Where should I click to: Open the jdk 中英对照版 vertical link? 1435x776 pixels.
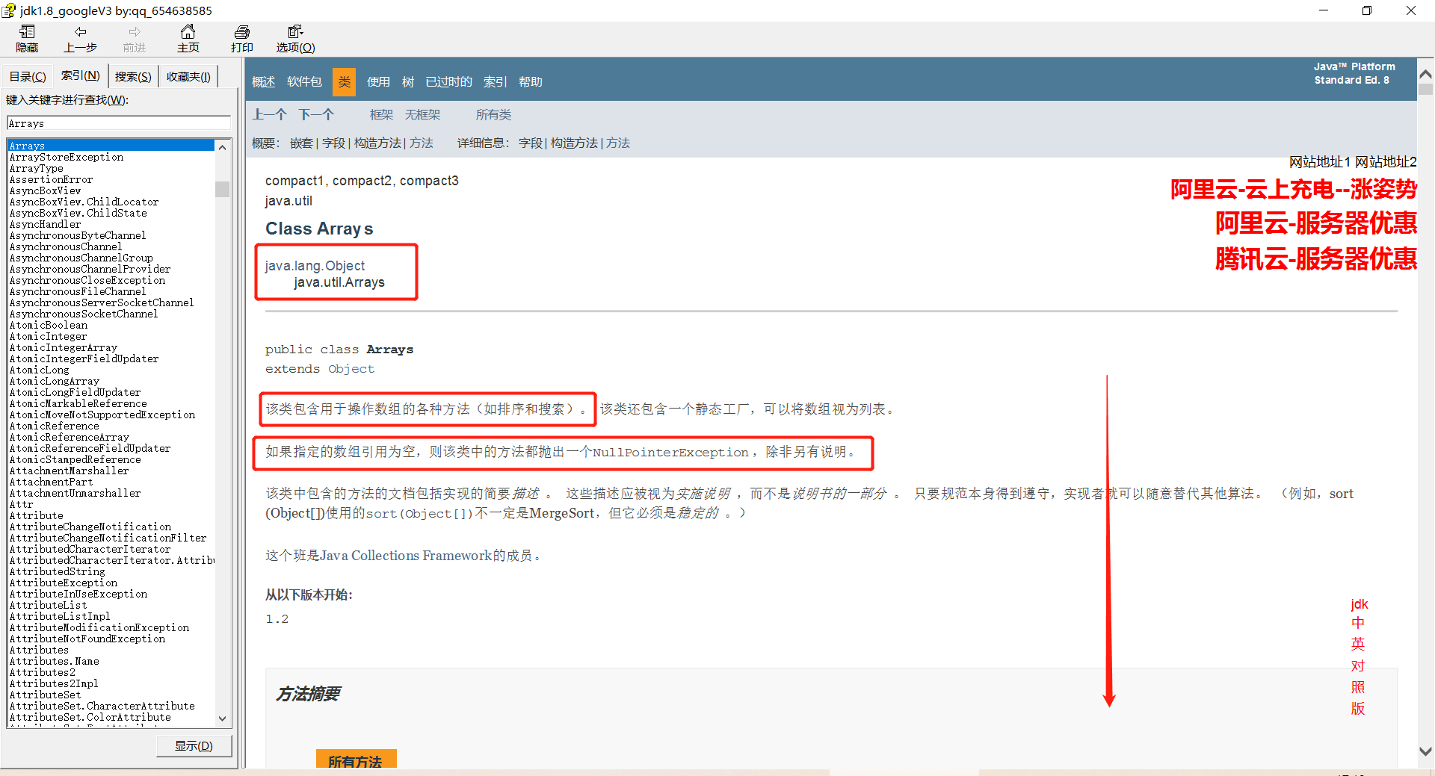pyautogui.click(x=1359, y=656)
